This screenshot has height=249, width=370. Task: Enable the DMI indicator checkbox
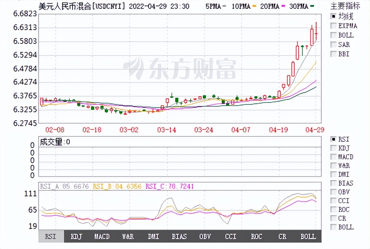click(x=333, y=174)
